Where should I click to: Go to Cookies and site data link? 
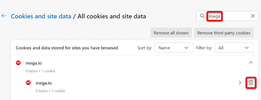click(x=41, y=16)
